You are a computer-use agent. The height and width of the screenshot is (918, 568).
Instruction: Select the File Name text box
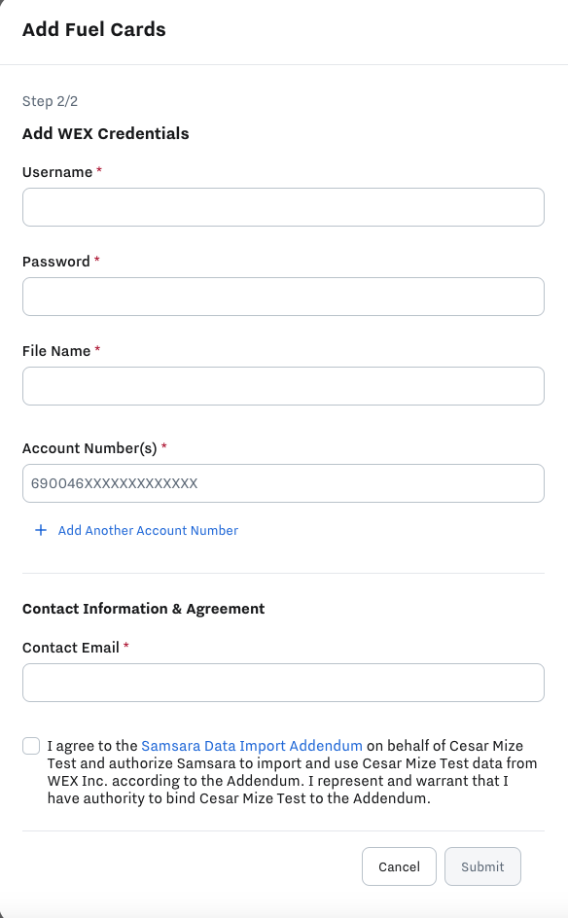283,386
